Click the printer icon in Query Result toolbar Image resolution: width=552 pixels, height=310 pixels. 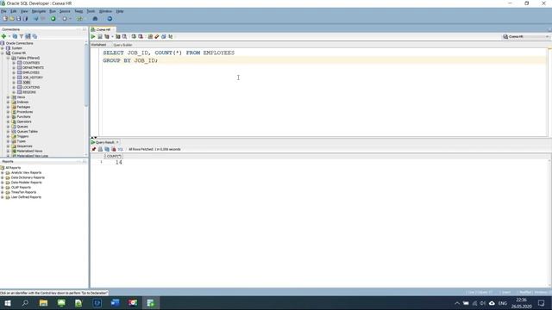(x=100, y=149)
